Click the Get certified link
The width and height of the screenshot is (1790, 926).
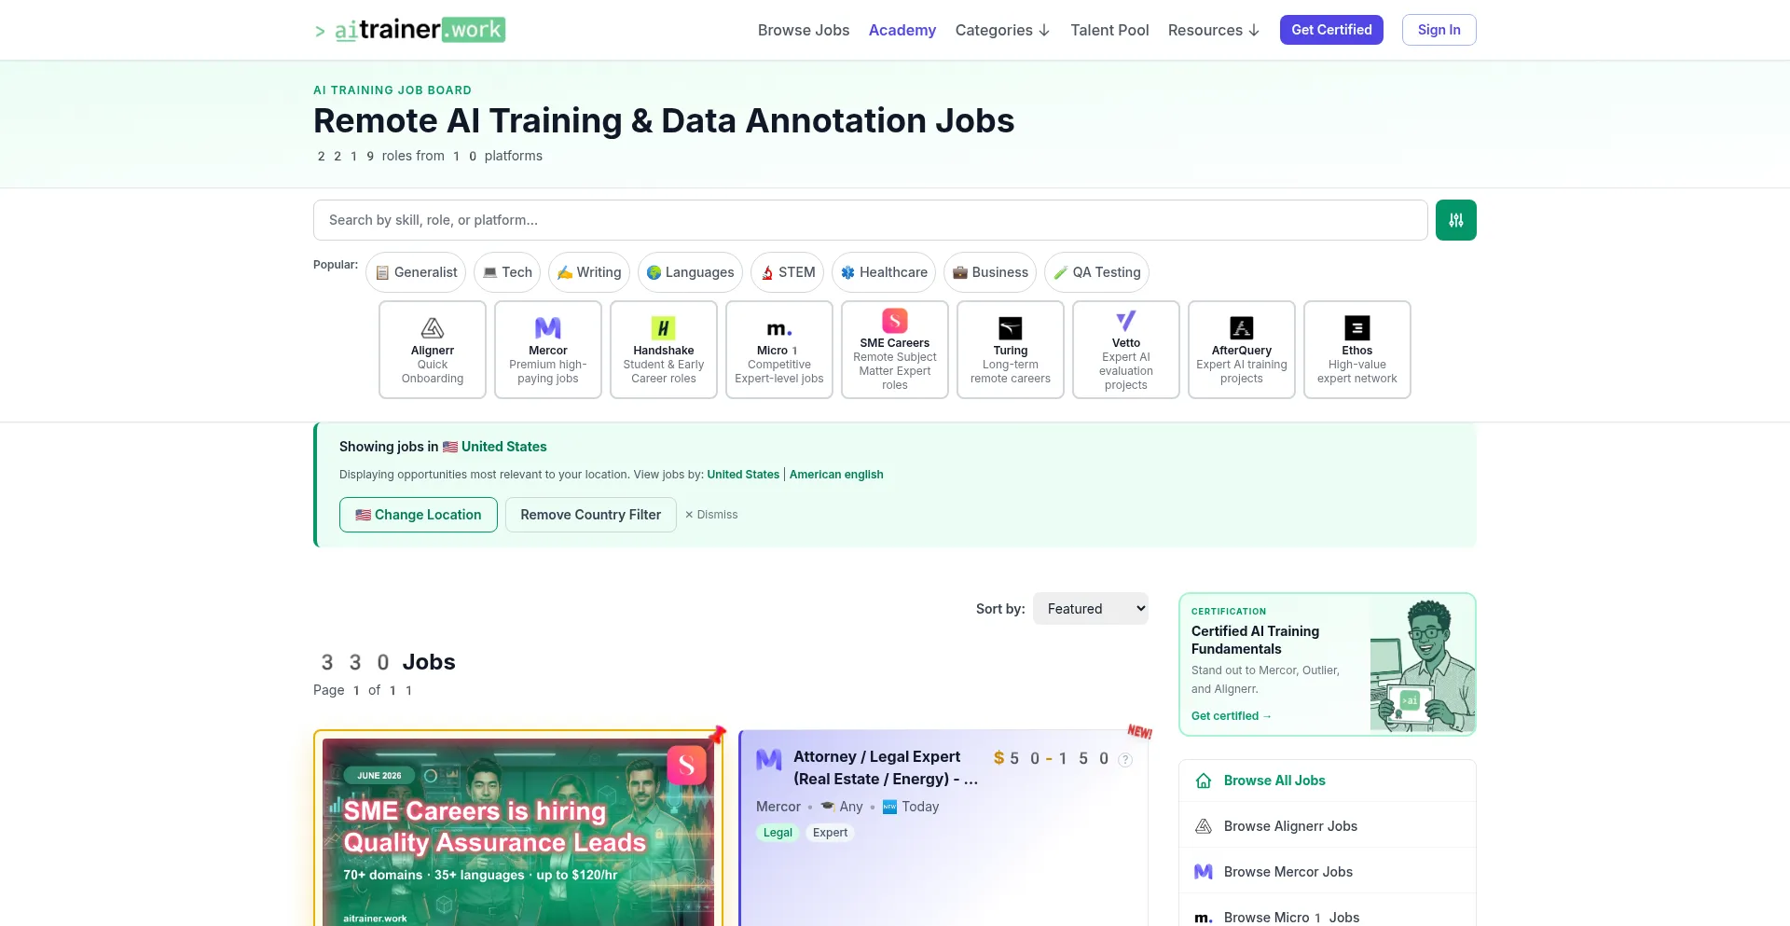coord(1232,716)
